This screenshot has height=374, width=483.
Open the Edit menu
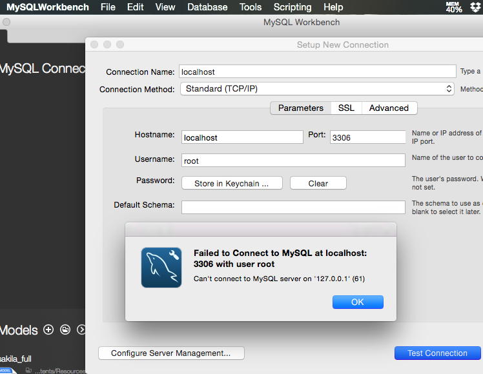135,7
